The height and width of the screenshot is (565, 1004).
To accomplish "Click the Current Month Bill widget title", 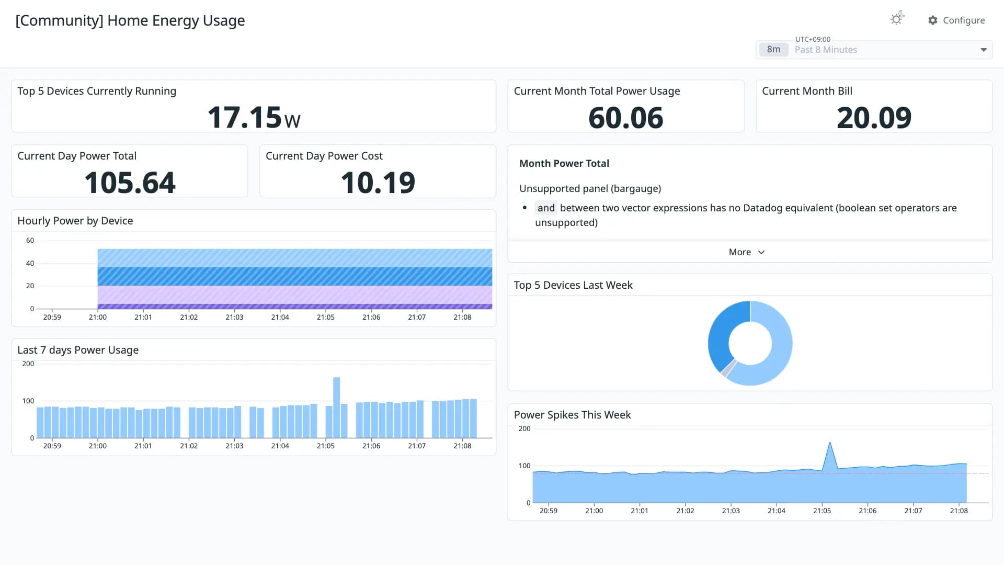I will coord(807,91).
